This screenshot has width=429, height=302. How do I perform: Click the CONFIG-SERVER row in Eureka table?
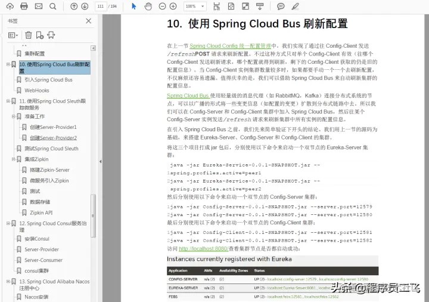(273, 279)
